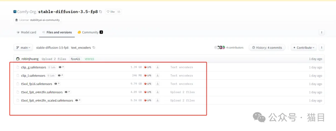Screen dimensions: 336x131
Task: Click LFS badge on t5xxl_fp16 row
Action: tap(148, 84)
